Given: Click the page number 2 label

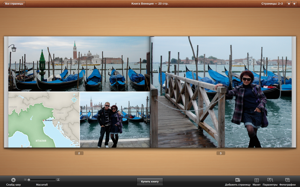Looking at the screenshot, I should [x=79, y=153].
